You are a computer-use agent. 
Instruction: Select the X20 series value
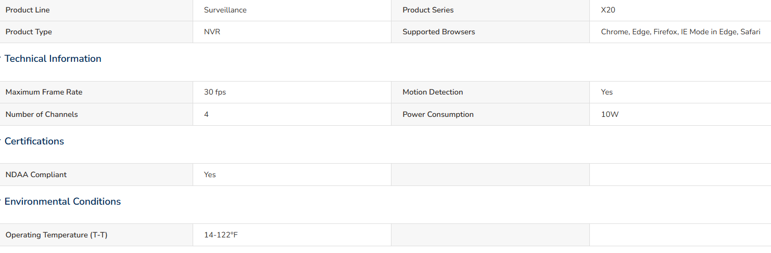click(608, 10)
